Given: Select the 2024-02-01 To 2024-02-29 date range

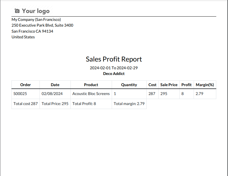Looking at the screenshot, I should [x=114, y=68].
